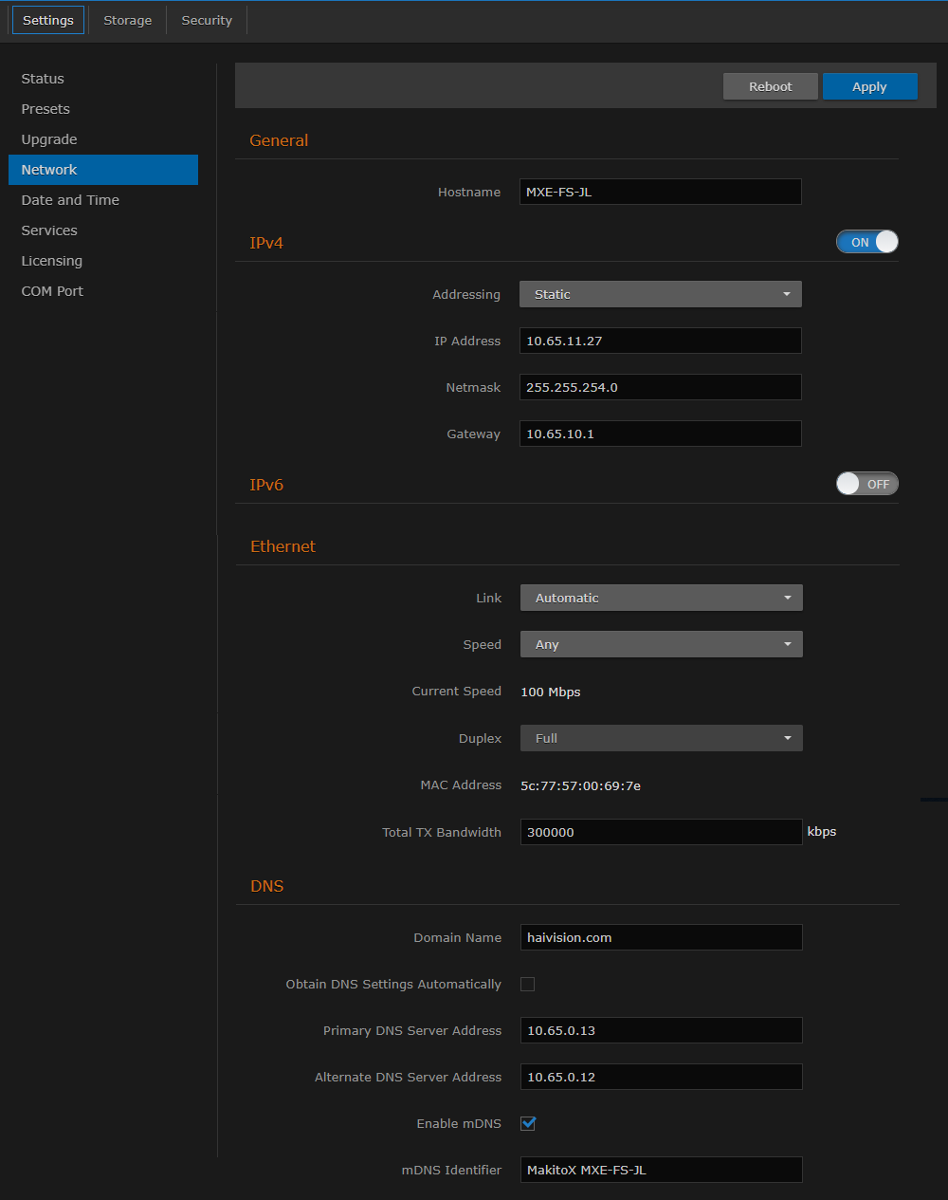This screenshot has width=948, height=1200.
Task: Click the Apply button
Action: tap(869, 85)
